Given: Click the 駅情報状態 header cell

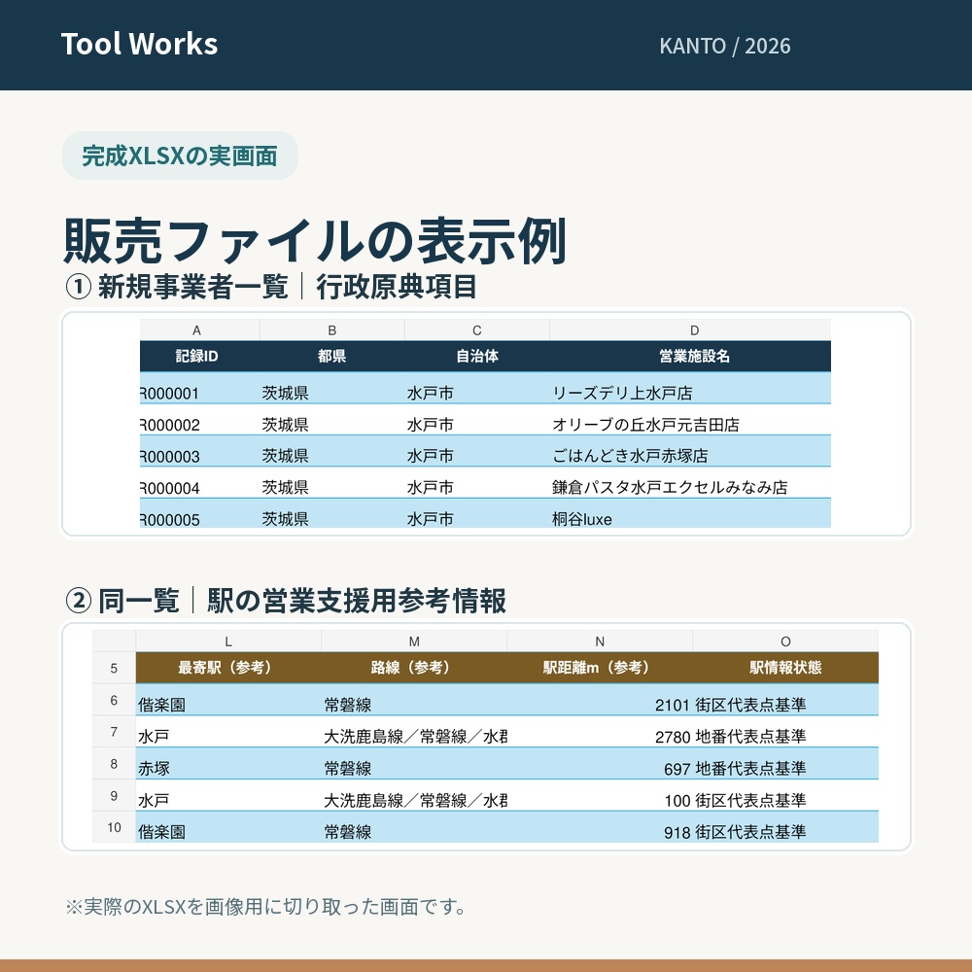Looking at the screenshot, I should pyautogui.click(x=785, y=668).
